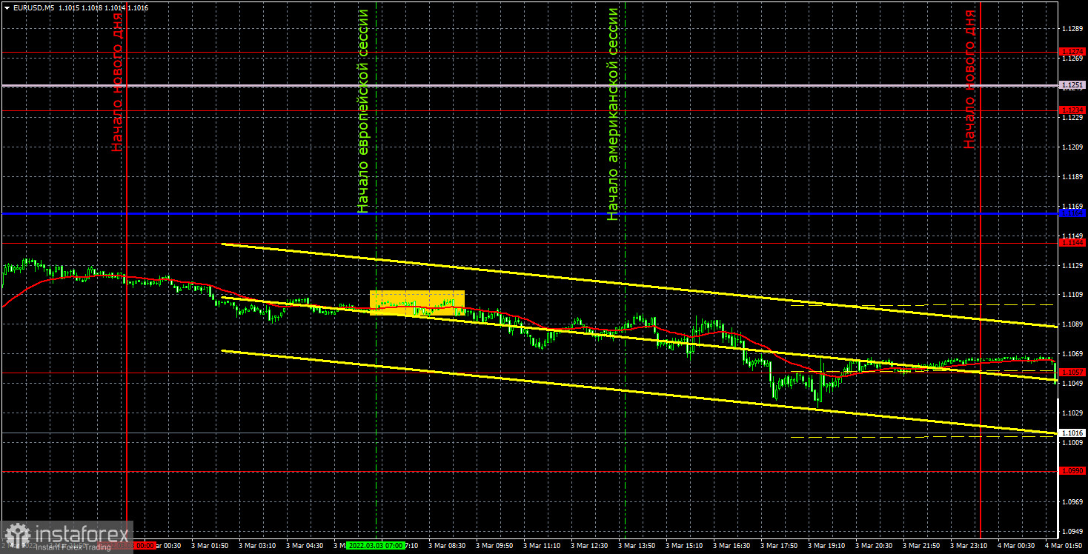1088x554 pixels.
Task: Click the 1.1289 price axis value
Action: point(1073,28)
